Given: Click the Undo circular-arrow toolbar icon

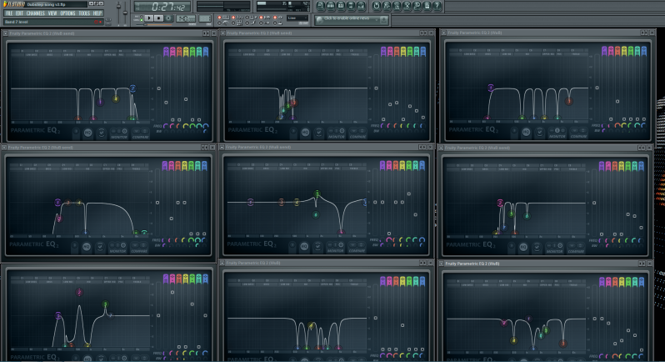Looking at the screenshot, I should pos(376,6).
